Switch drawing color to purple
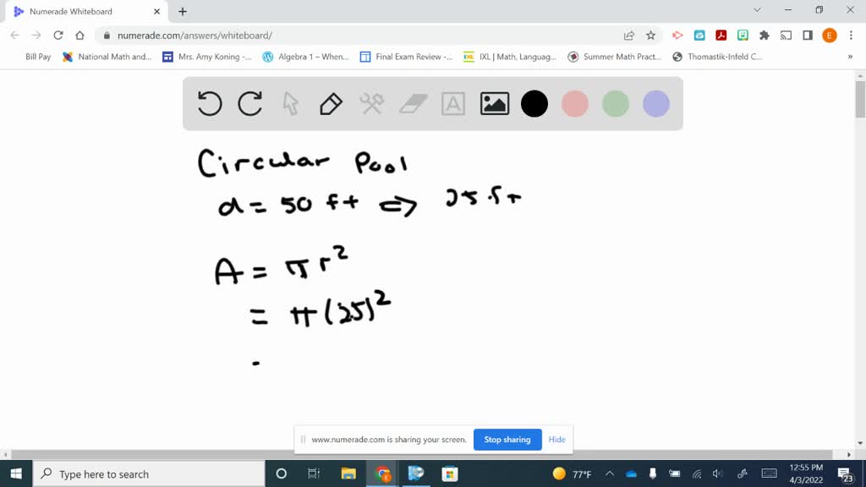 (656, 103)
